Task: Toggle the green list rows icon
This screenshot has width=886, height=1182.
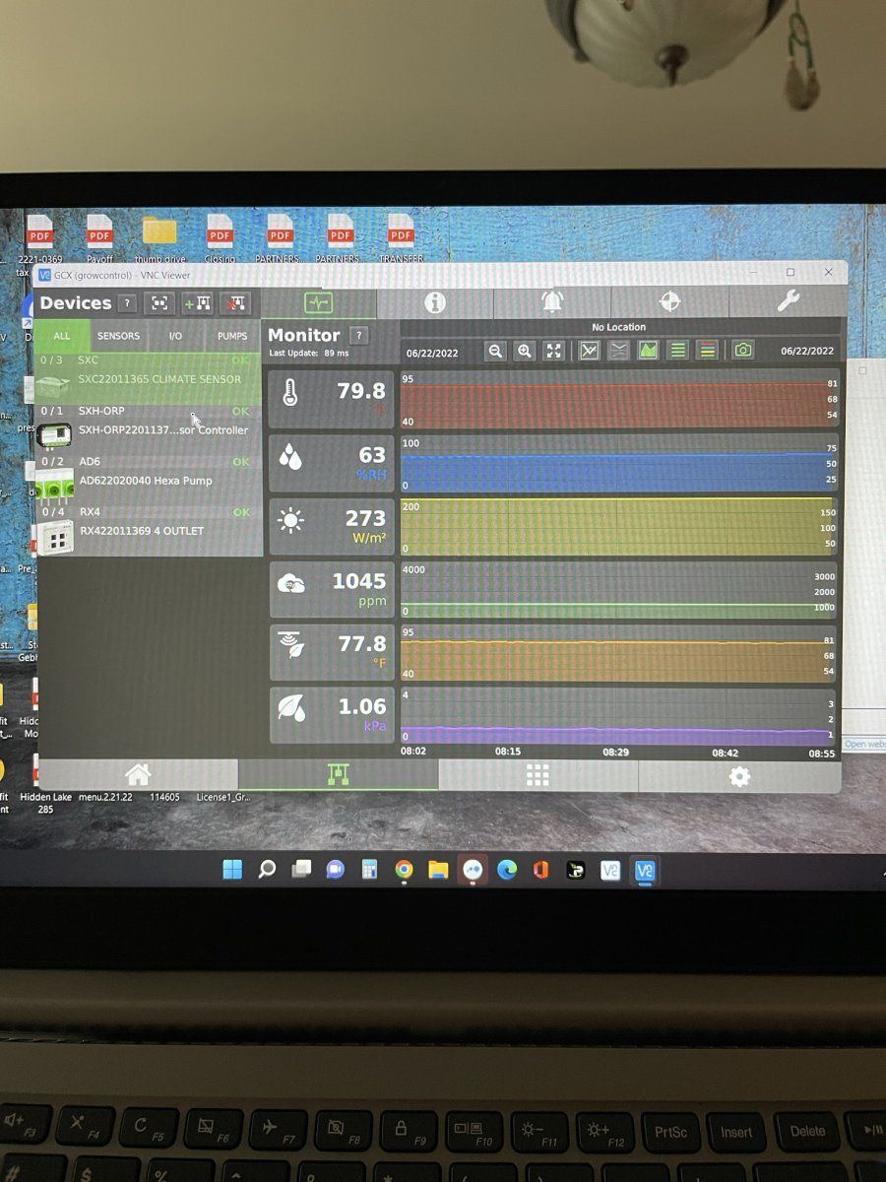Action: pos(677,351)
